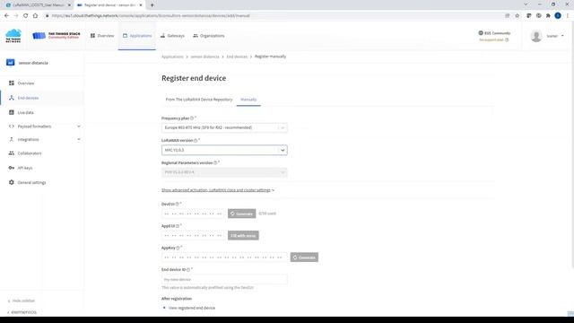Click the Live data icon in sidebar
This screenshot has width=574, height=323.
coord(12,112)
